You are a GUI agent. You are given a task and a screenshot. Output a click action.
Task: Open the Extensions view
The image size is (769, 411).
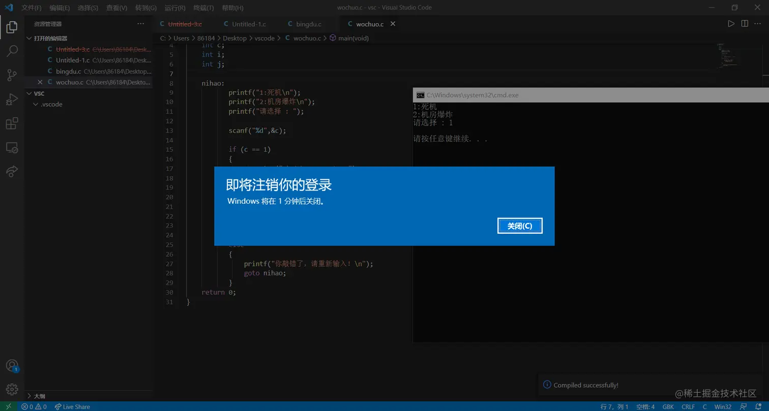[x=12, y=123]
